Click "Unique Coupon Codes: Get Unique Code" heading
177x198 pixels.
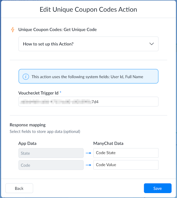(x=57, y=29)
